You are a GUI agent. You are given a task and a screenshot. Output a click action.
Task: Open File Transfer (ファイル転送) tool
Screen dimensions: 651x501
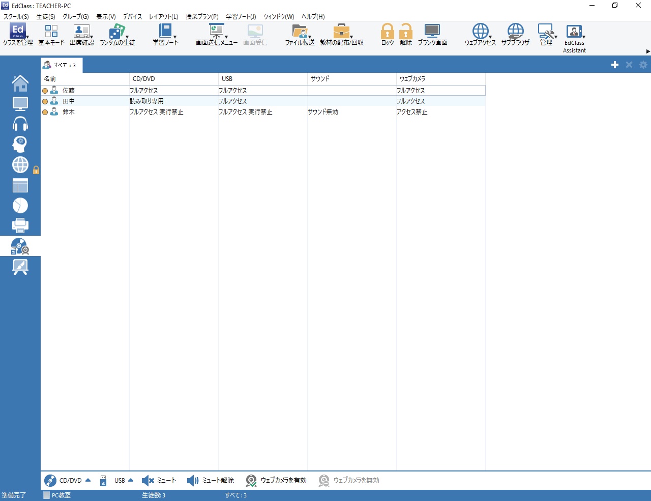[x=300, y=35]
